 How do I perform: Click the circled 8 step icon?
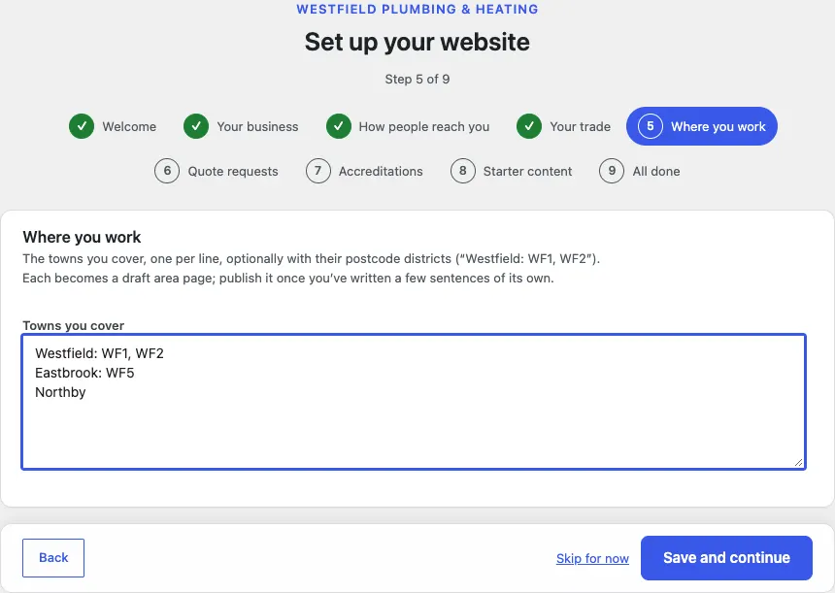tap(463, 171)
